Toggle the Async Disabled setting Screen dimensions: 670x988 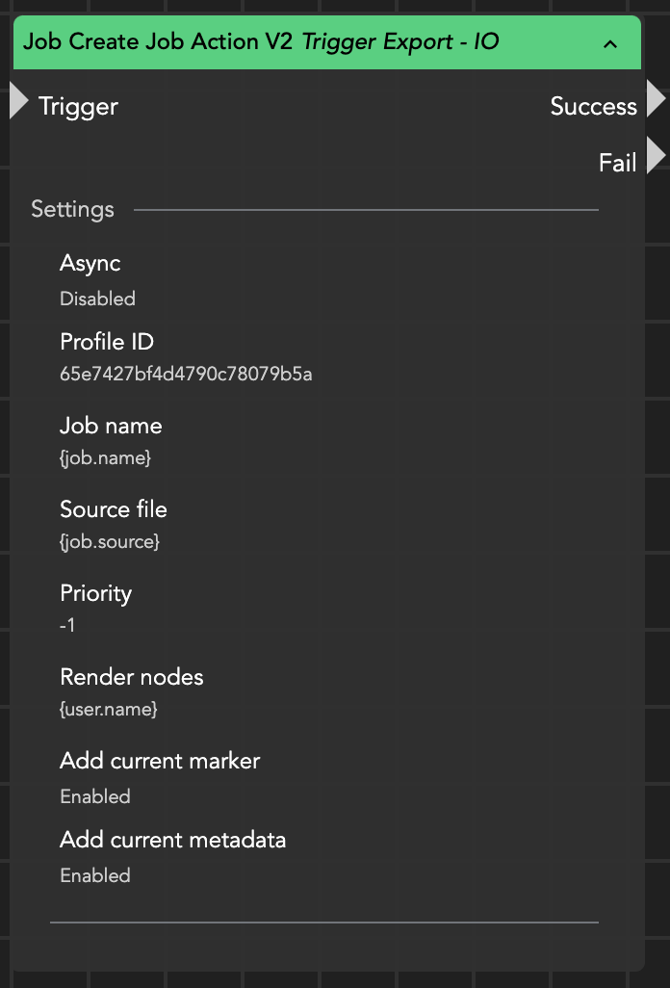pos(97,299)
